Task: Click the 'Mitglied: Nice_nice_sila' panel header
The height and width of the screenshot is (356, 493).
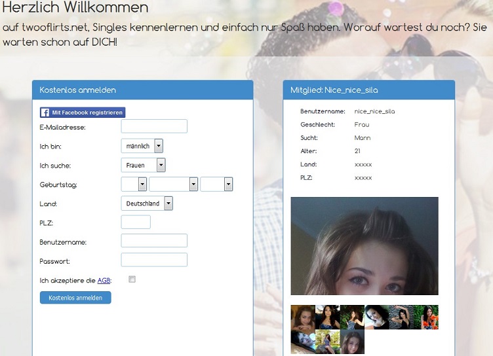Action: pos(368,90)
